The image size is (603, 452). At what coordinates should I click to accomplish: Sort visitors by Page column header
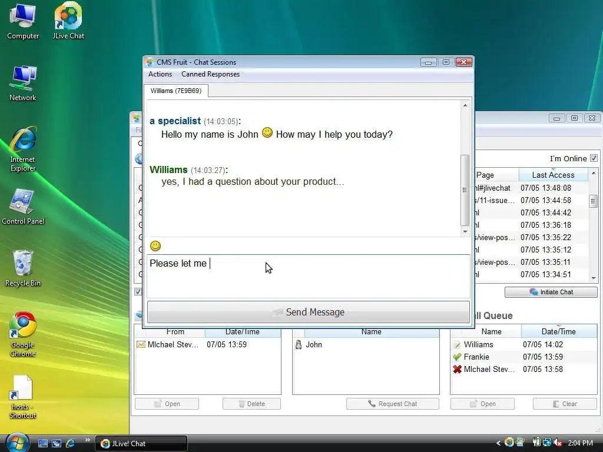(x=496, y=175)
